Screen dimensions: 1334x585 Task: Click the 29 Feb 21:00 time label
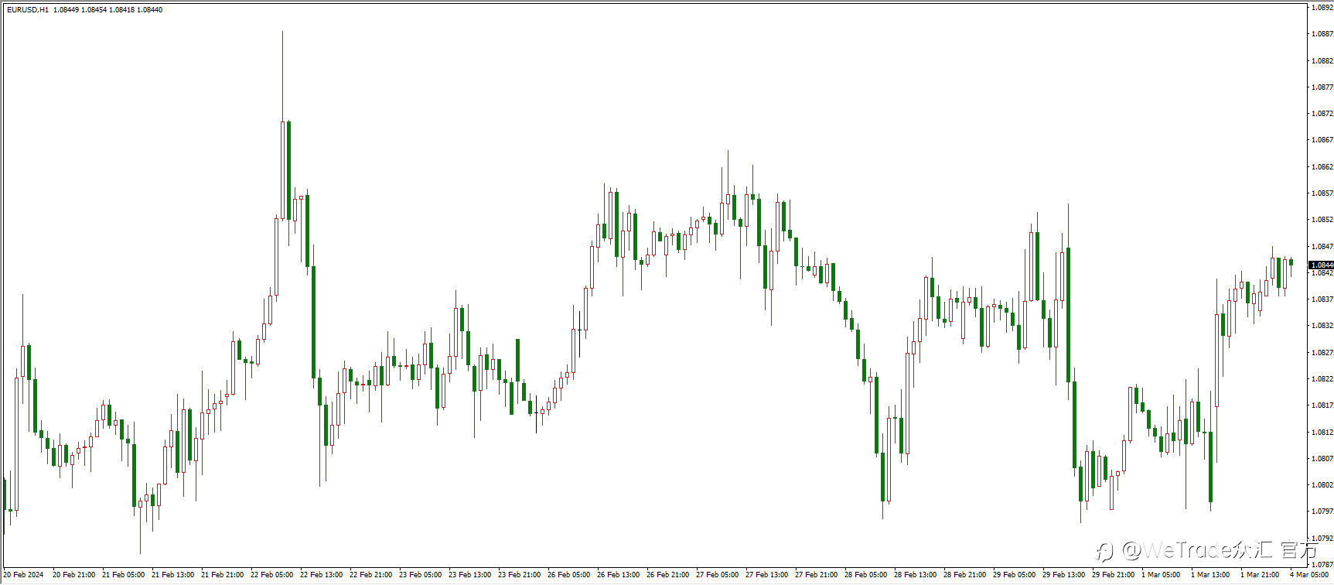click(1113, 575)
